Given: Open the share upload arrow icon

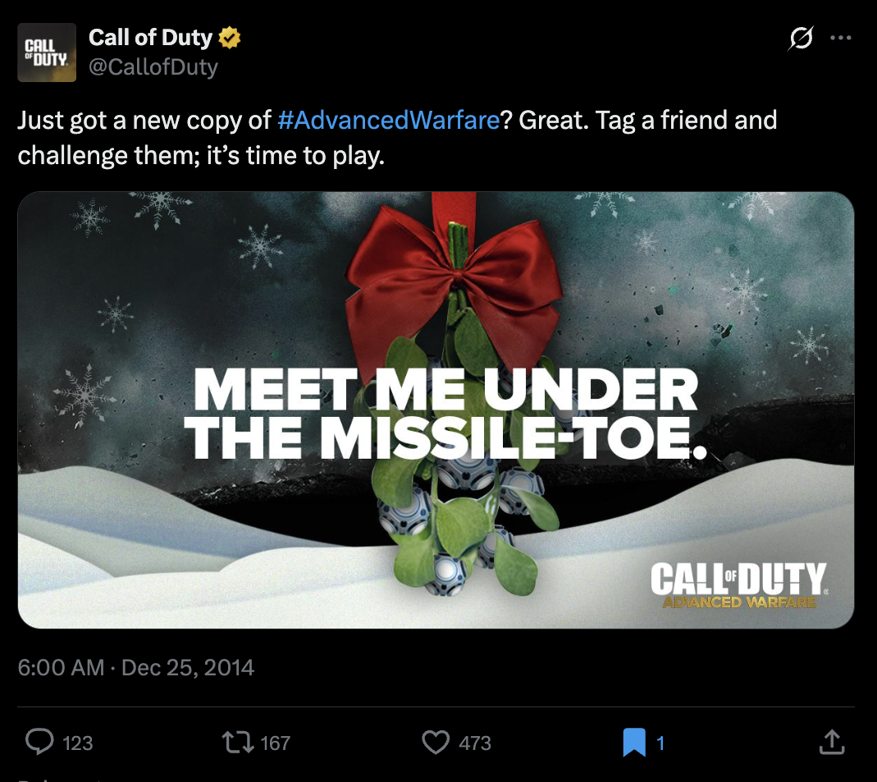Looking at the screenshot, I should pyautogui.click(x=832, y=742).
